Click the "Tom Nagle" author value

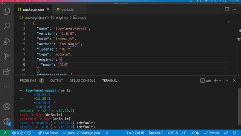pyautogui.click(x=69, y=44)
